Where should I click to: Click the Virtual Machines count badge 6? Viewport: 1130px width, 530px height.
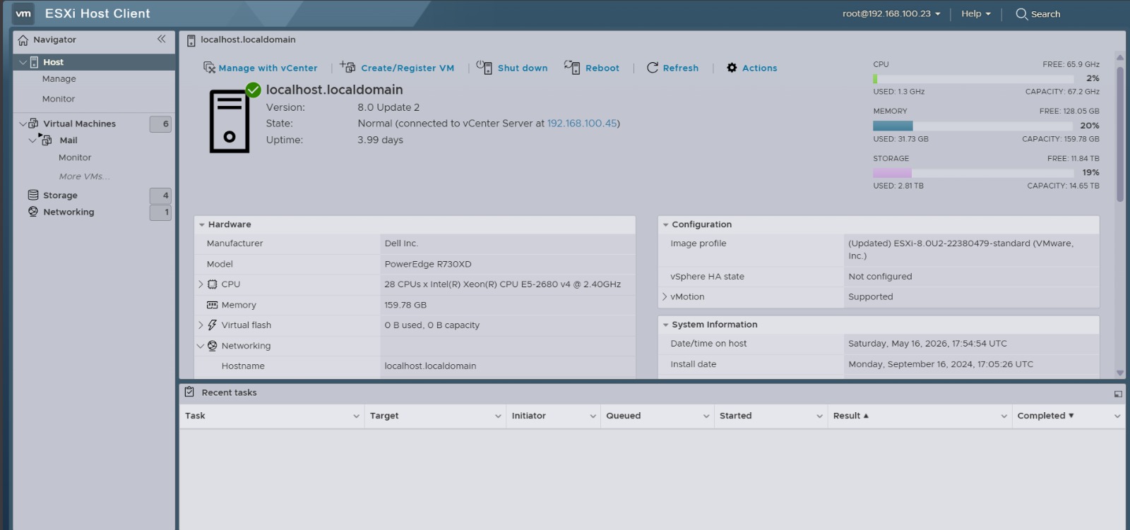tap(160, 124)
